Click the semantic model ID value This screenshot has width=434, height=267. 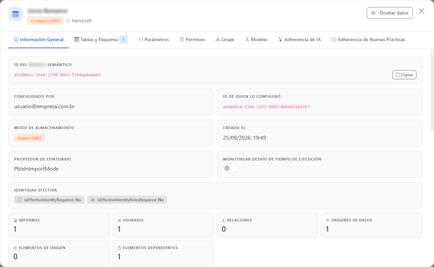pos(58,75)
